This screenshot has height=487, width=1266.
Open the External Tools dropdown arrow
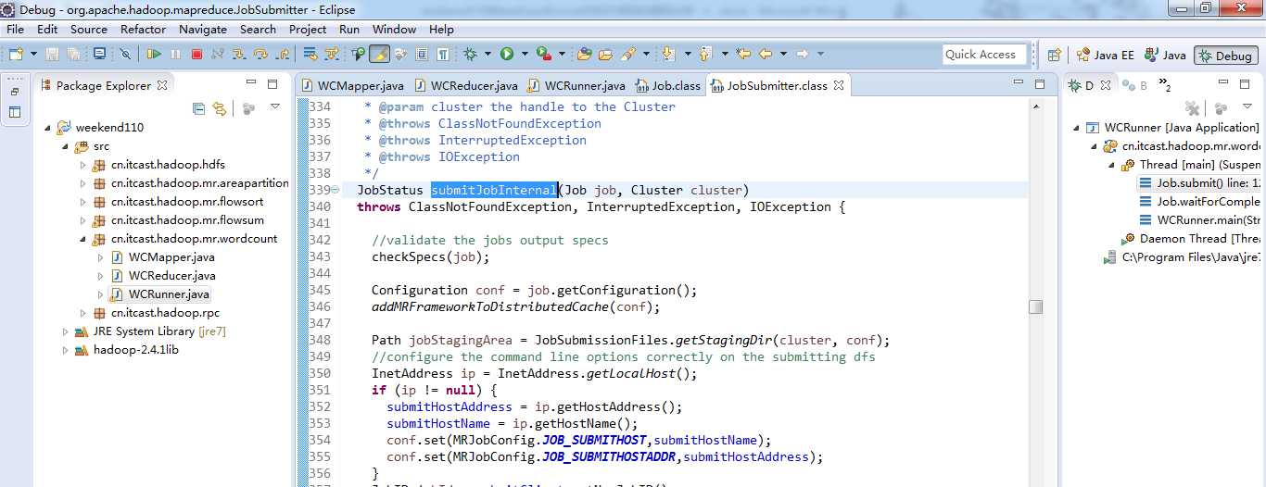point(562,54)
